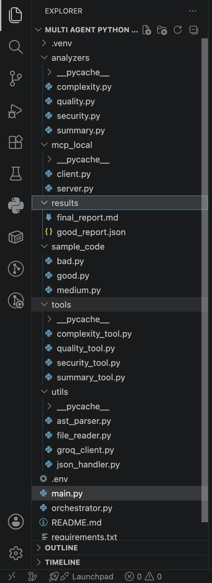Show errors count in status bar
The height and width of the screenshot is (583, 212).
tap(133, 576)
